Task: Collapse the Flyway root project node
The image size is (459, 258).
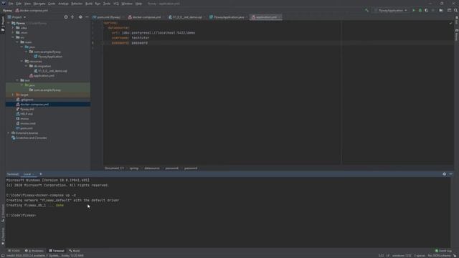Action: [9, 23]
